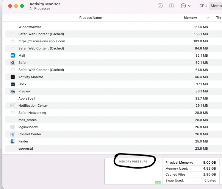Image resolution: width=222 pixels, height=189 pixels.
Task: Select the Mail process name
Action: click(x=21, y=55)
